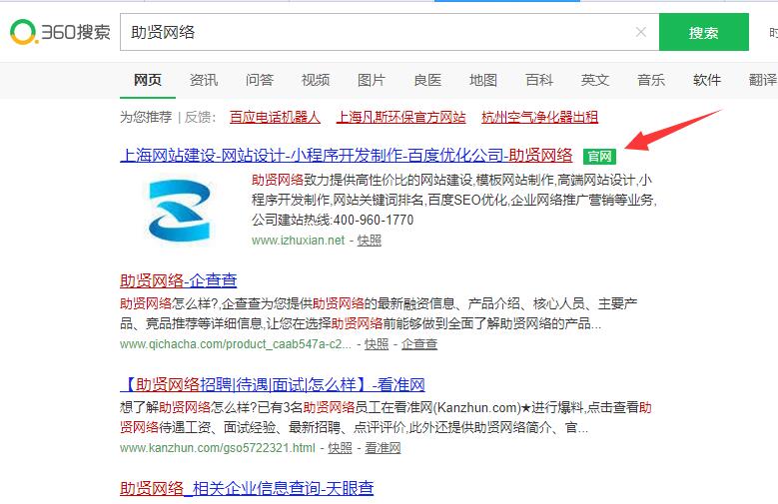Open the 翻译 tab
This screenshot has height=504, width=778.
pos(763,80)
